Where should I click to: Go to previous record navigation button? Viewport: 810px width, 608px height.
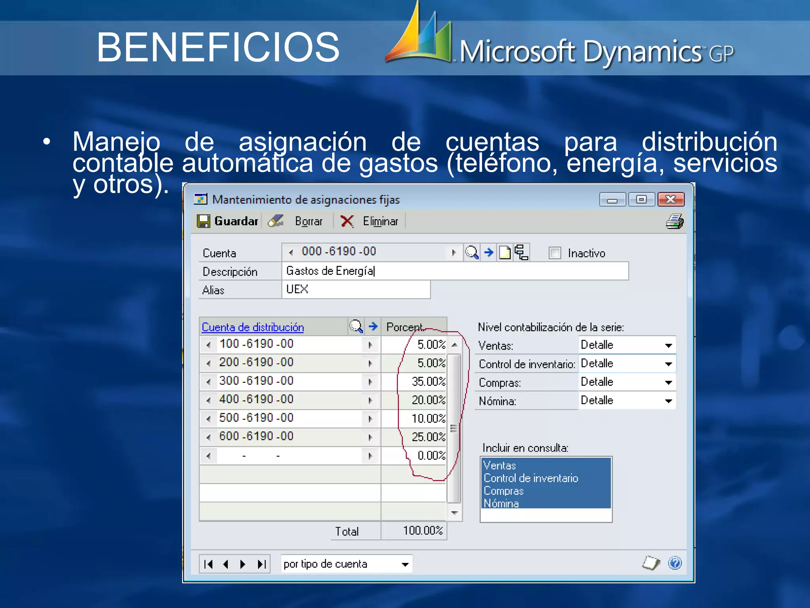coord(226,564)
